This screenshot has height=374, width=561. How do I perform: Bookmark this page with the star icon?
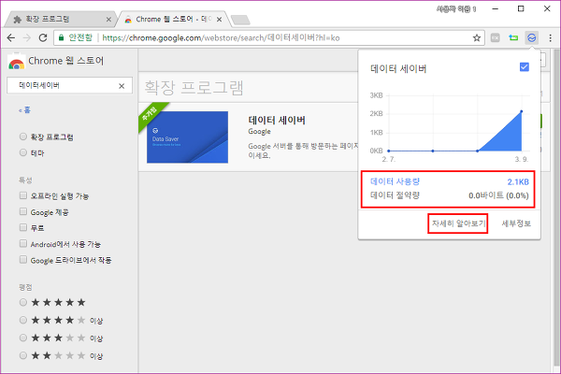(x=477, y=37)
